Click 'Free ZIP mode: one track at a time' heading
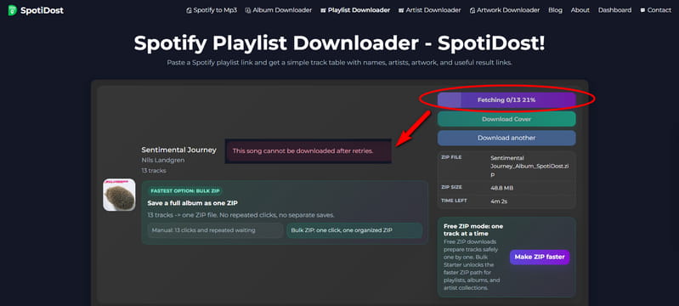 473,229
